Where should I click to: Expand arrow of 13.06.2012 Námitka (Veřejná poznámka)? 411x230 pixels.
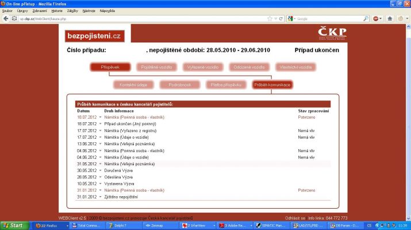click(x=100, y=144)
